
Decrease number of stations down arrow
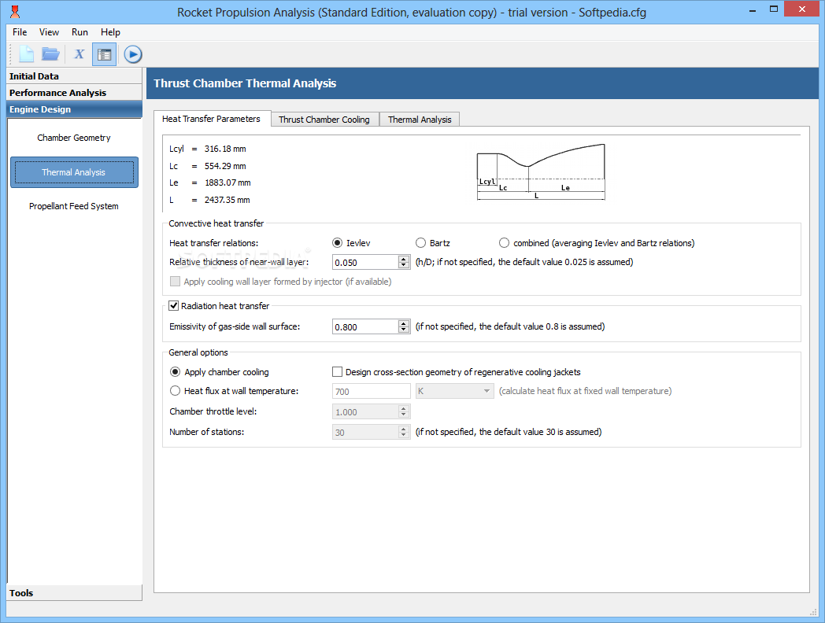coord(404,435)
